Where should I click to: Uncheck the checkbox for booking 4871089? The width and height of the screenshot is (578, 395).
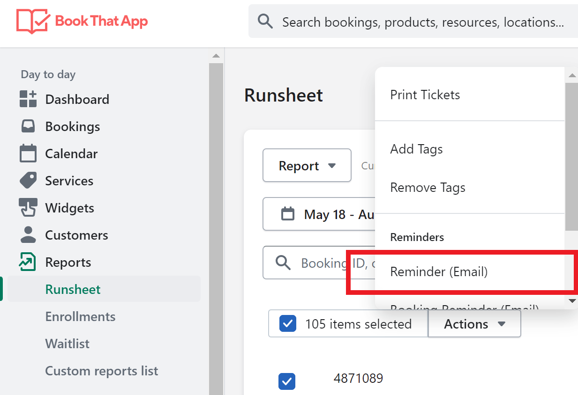287,380
